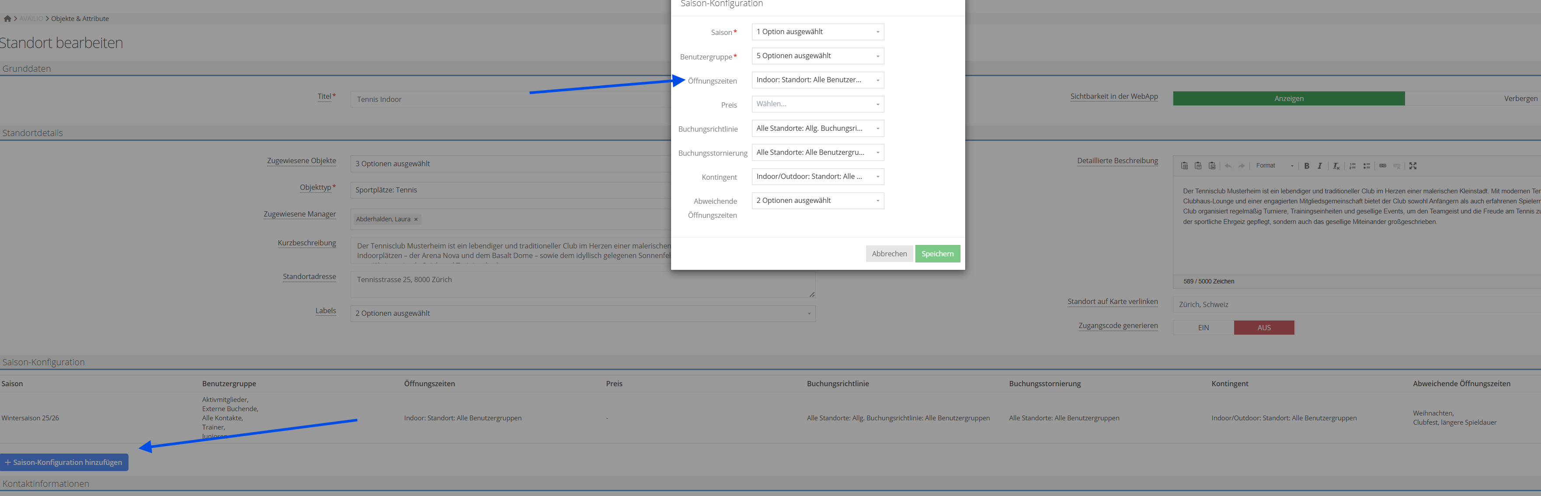
Task: Maximize the description editor
Action: pos(1413,166)
